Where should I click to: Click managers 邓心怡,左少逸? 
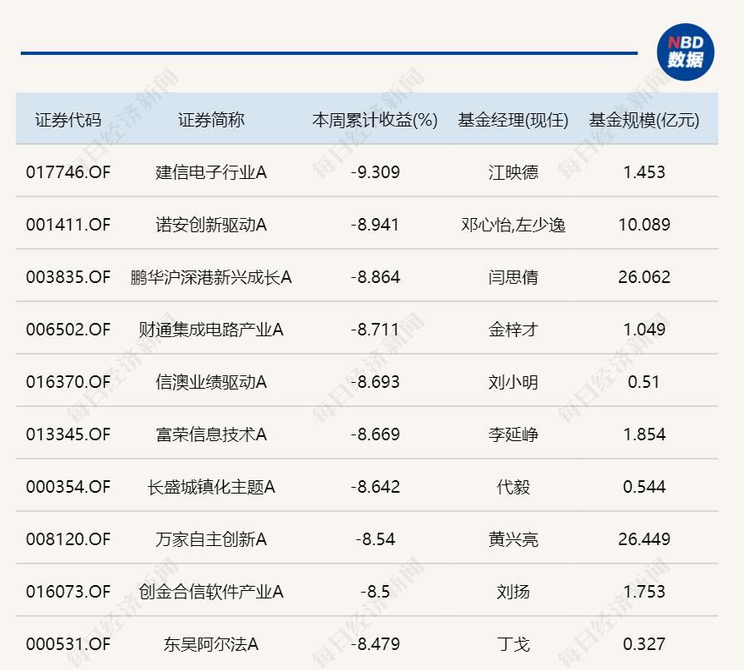[x=513, y=225]
